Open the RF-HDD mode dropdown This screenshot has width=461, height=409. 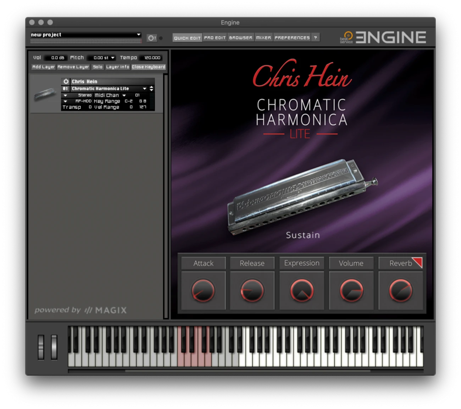(65, 101)
